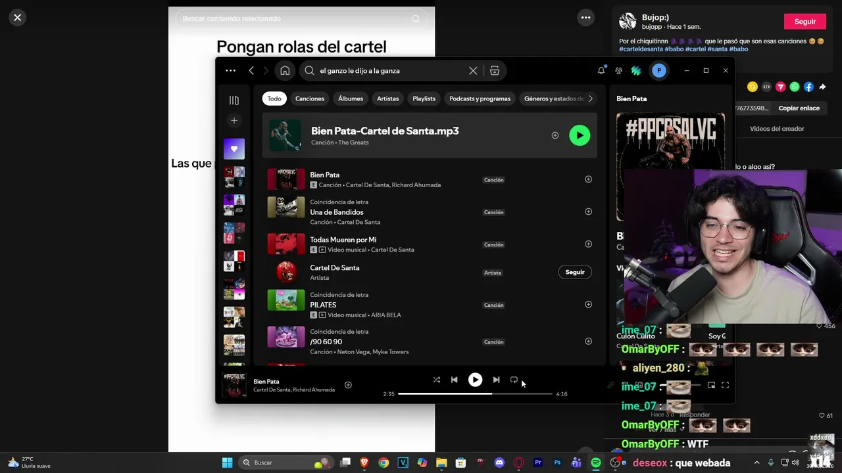Open Bien Pata song row in results
Screen dimensions: 842x473
tap(430, 179)
